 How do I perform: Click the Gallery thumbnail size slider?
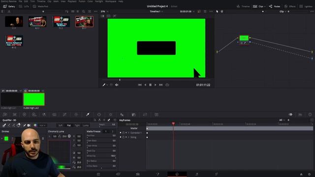click(43, 11)
